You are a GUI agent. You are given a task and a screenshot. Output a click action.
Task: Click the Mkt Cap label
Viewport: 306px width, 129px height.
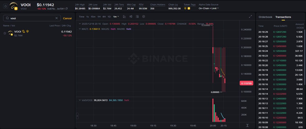pyautogui.click(x=132, y=5)
